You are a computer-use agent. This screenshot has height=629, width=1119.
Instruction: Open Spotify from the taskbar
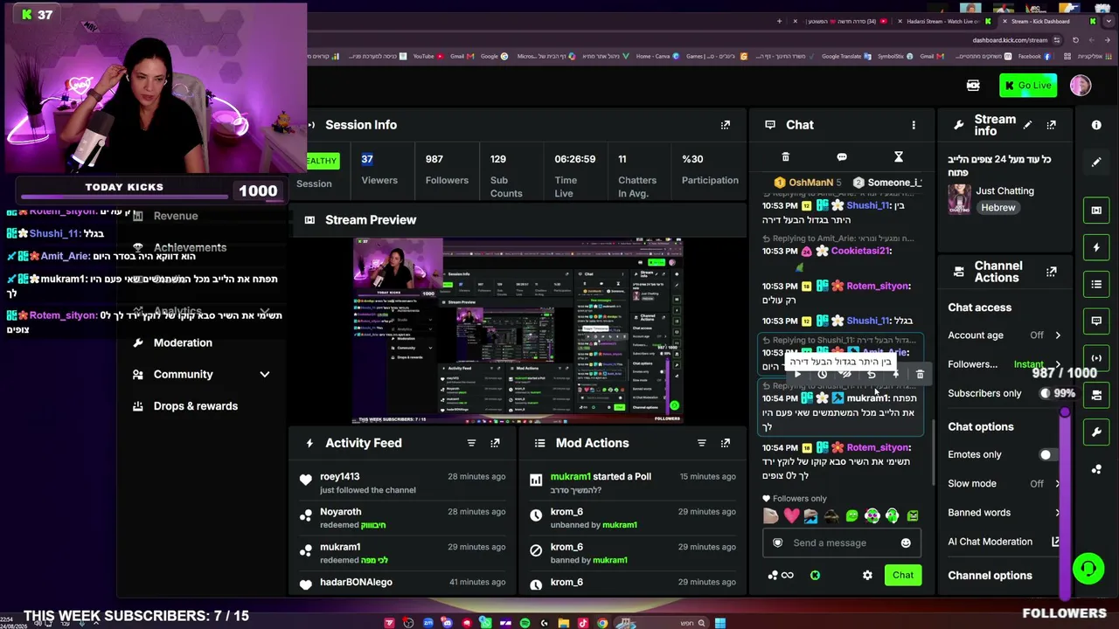coord(525,623)
